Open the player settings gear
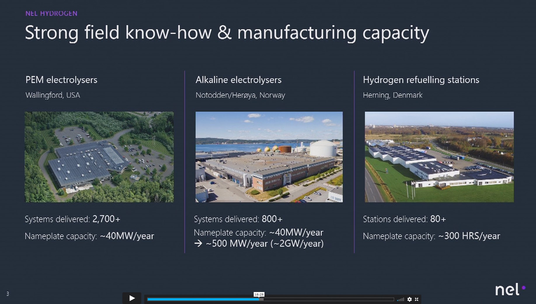Screen dimensions: 536x304 410,299
